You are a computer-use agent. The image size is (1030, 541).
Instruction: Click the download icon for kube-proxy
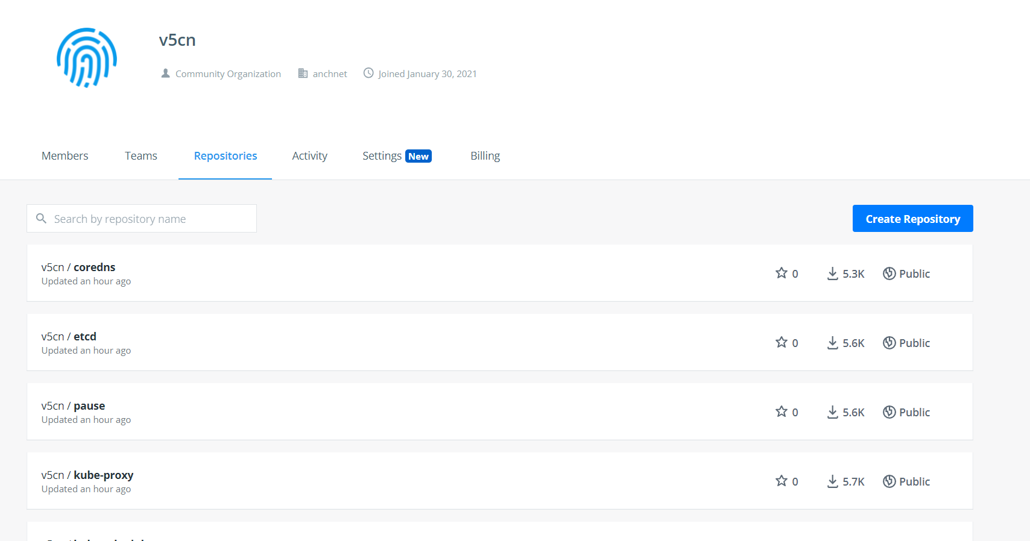coord(833,481)
